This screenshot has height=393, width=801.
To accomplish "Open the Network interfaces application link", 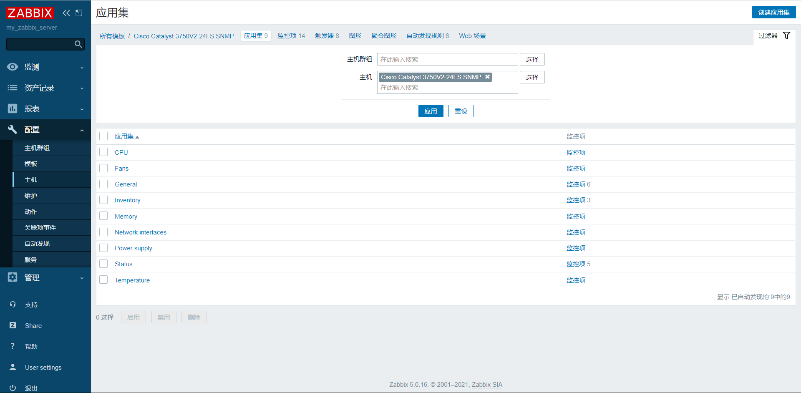I will (x=141, y=232).
